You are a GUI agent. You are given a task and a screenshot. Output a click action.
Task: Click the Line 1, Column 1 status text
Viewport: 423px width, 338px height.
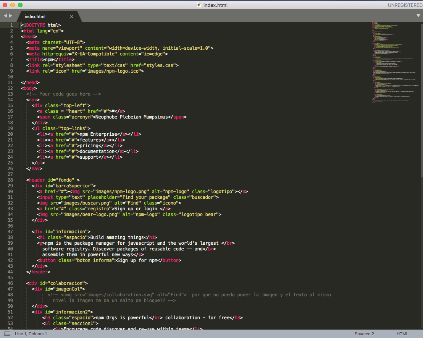[x=31, y=334]
